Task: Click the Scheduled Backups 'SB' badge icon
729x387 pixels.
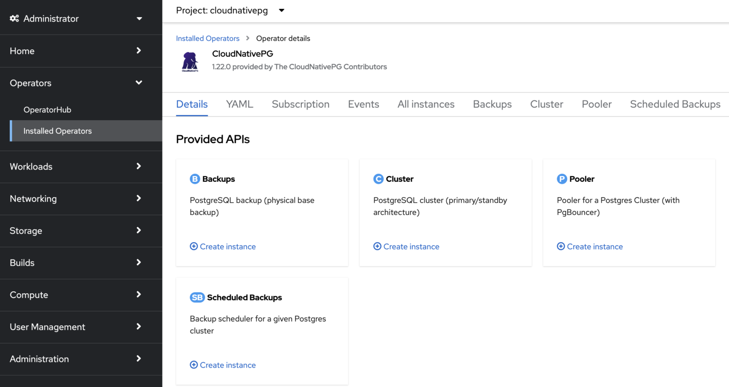Action: click(197, 297)
